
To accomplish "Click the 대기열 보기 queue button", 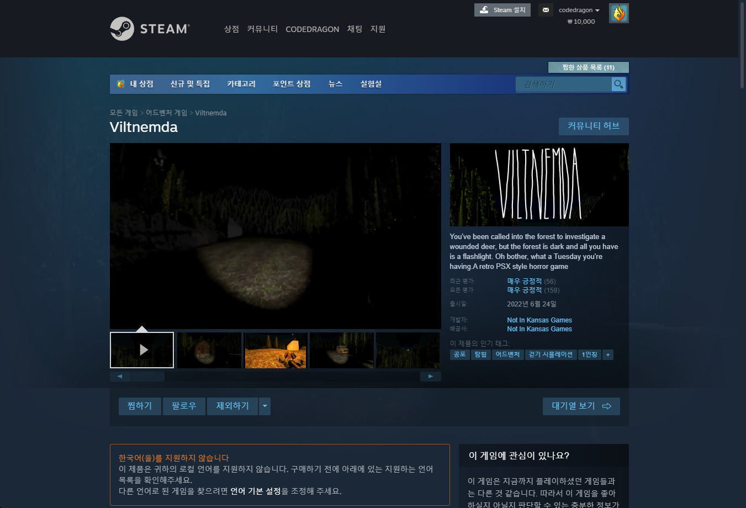I will tap(581, 406).
